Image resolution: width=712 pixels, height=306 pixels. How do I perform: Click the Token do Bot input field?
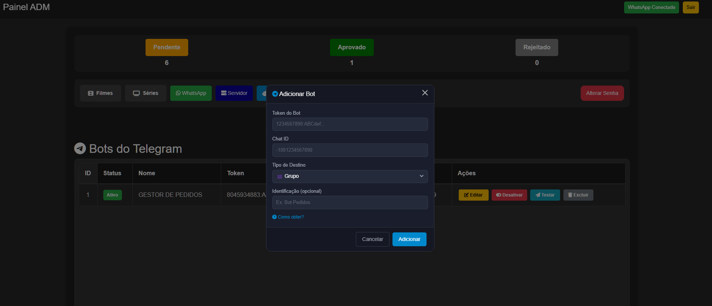pos(350,124)
